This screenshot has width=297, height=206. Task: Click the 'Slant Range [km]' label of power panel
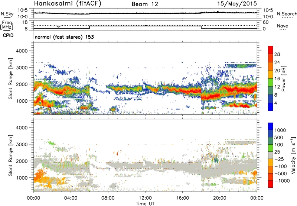(x=10, y=78)
